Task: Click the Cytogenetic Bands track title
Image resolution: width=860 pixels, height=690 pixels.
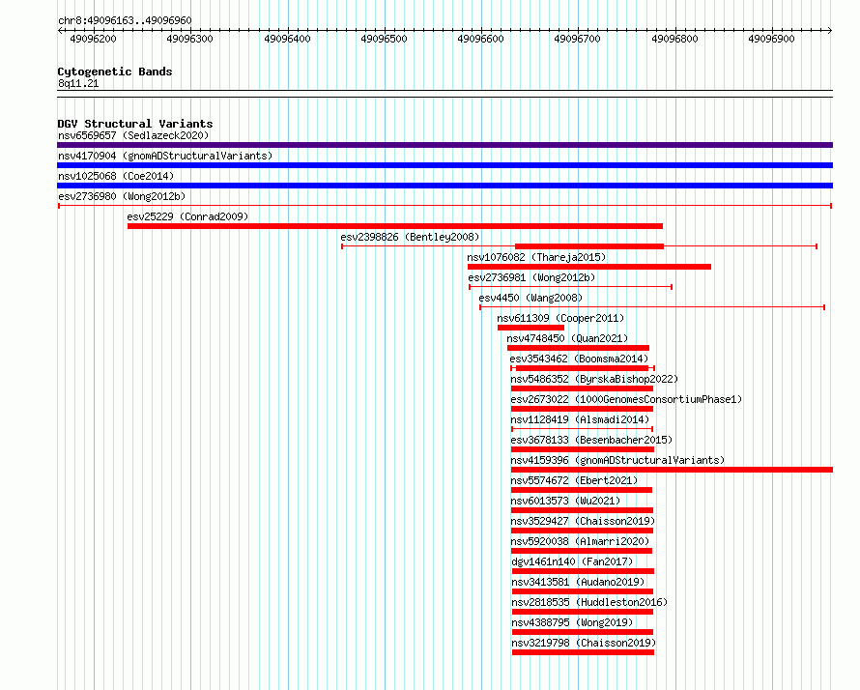Action: tap(115, 72)
